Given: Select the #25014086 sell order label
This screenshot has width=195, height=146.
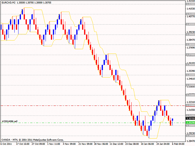Looking at the screenshot, I should 10,121.
